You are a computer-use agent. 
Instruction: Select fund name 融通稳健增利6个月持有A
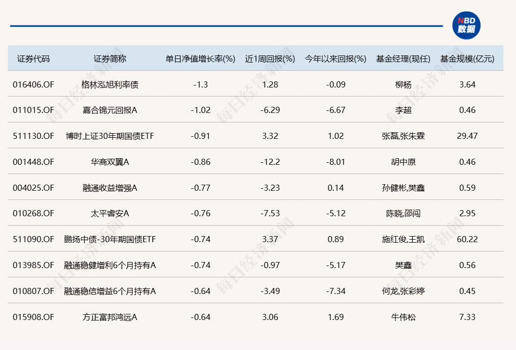pyautogui.click(x=109, y=265)
